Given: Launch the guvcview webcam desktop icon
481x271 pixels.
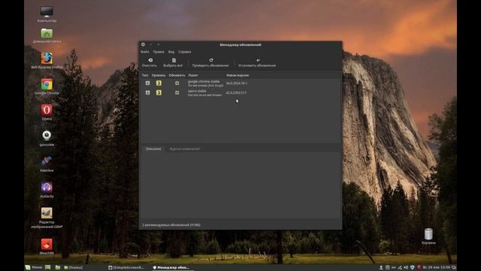Looking at the screenshot, I should [x=47, y=138].
